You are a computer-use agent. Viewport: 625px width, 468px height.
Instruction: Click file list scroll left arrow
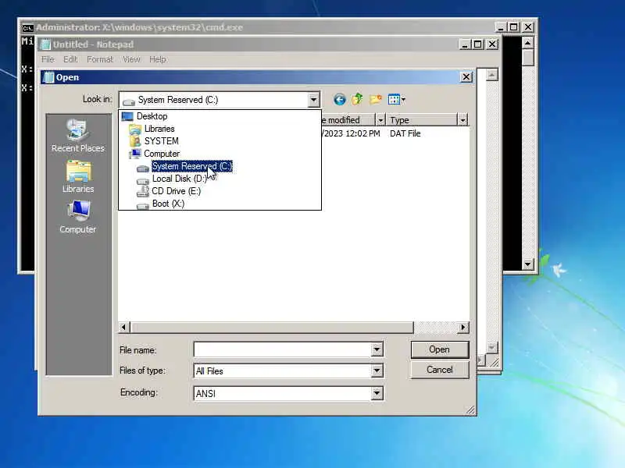[x=123, y=327]
